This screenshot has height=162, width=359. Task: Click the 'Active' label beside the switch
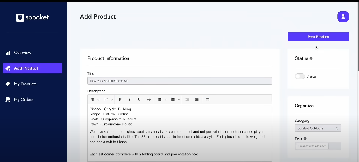[311, 77]
